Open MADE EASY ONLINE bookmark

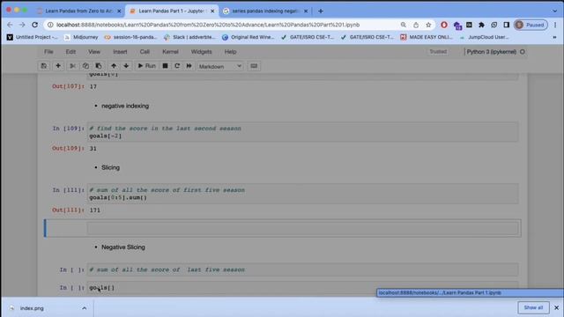pyautogui.click(x=427, y=37)
